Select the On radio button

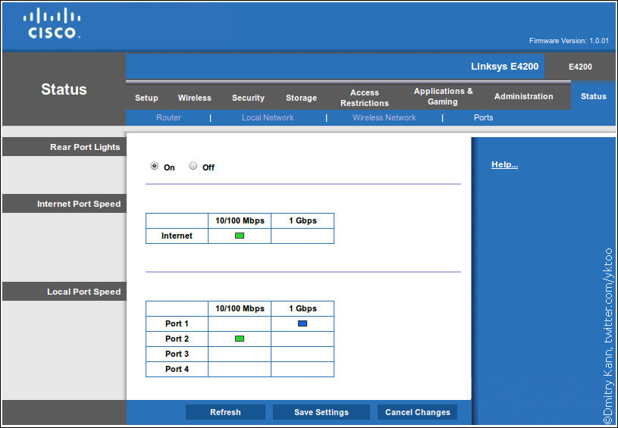pyautogui.click(x=155, y=166)
